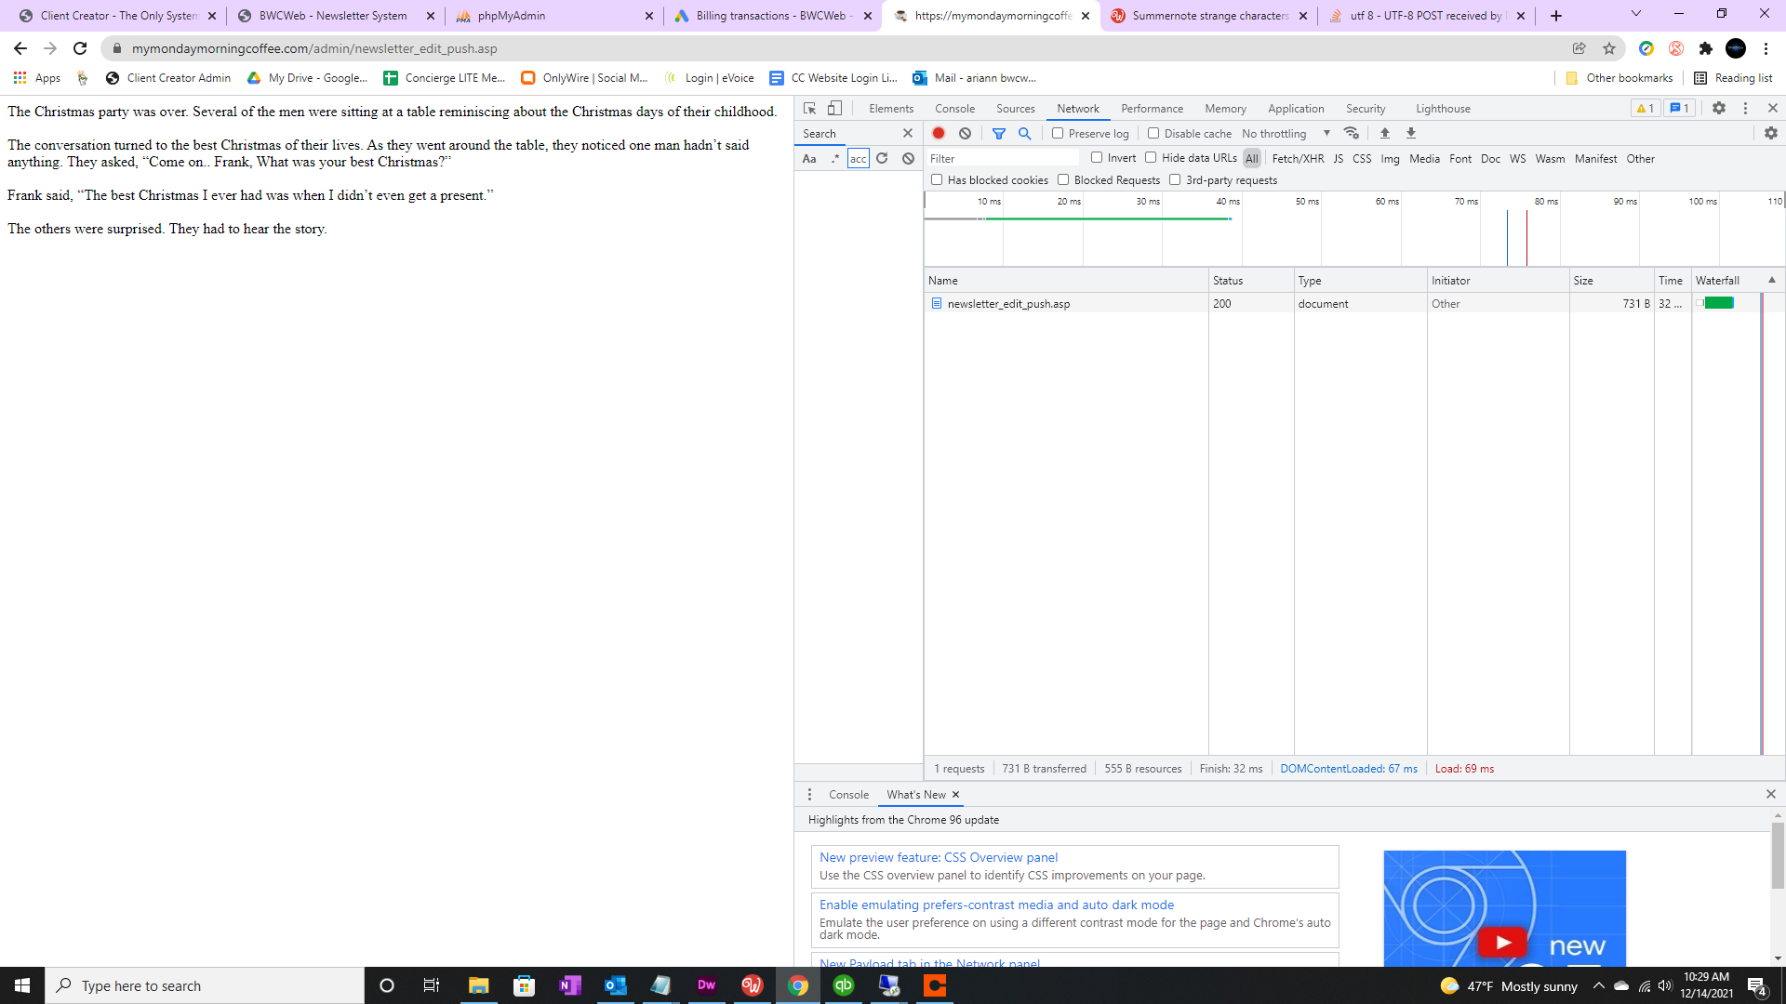Check the Blocked Requests checkbox
The height and width of the screenshot is (1004, 1786).
point(1063,180)
